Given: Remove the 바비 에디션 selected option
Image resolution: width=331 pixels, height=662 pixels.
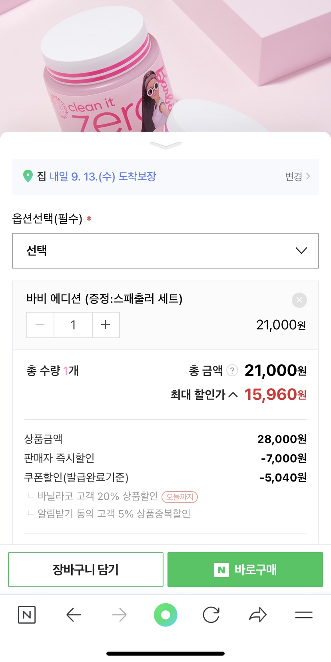Looking at the screenshot, I should (299, 300).
